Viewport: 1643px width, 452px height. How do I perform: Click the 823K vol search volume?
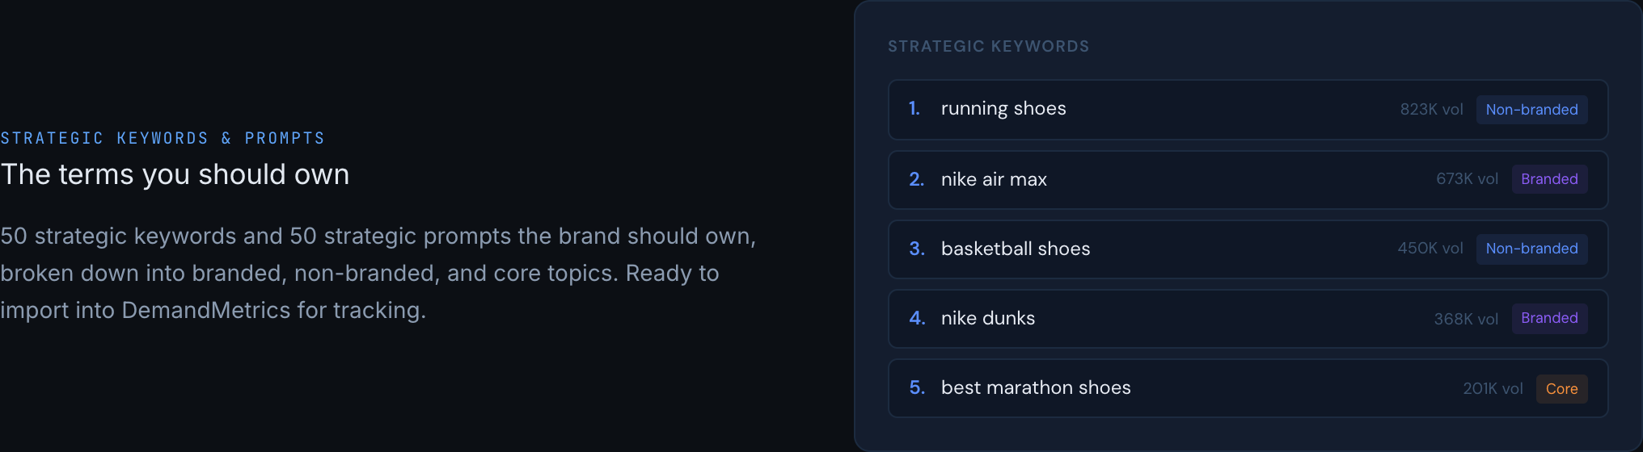1431,110
